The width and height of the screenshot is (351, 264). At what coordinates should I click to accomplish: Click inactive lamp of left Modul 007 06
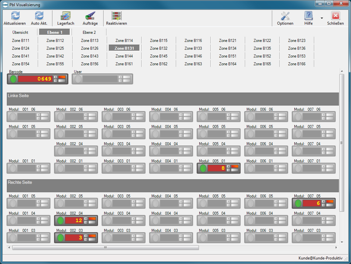[x=298, y=117]
